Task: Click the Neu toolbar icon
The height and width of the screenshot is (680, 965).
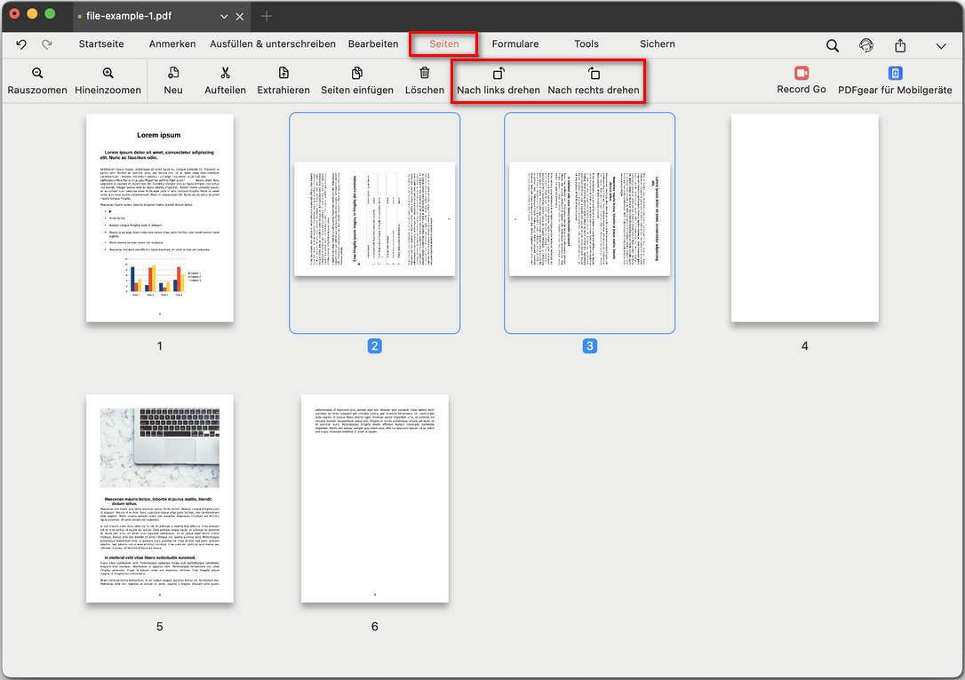Action: [x=172, y=81]
